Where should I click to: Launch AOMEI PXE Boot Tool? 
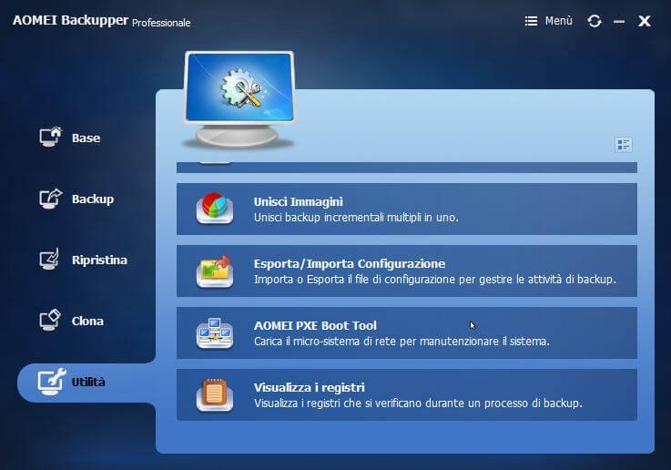point(407,333)
